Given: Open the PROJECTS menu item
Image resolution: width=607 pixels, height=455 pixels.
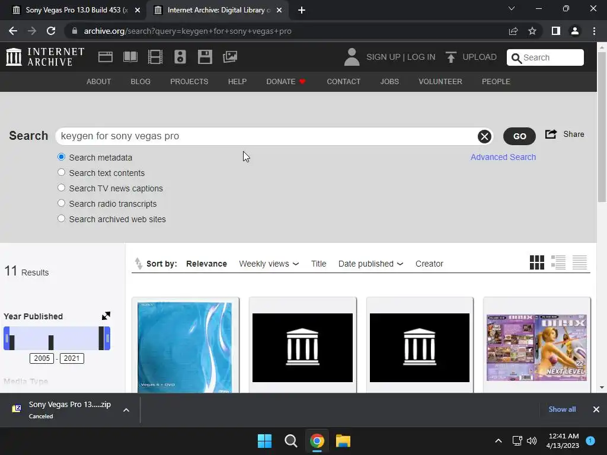Looking at the screenshot, I should (x=189, y=82).
